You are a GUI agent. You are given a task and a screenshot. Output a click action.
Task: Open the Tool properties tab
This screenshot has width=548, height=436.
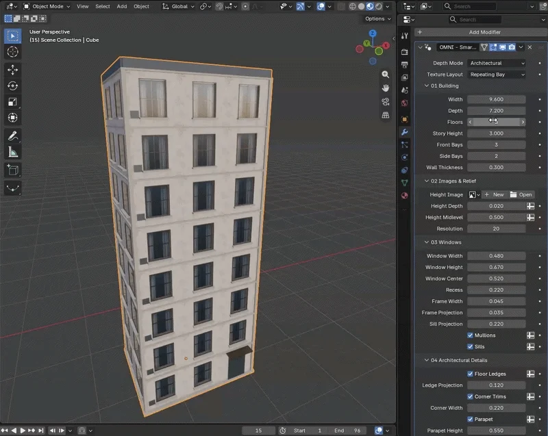pos(405,36)
